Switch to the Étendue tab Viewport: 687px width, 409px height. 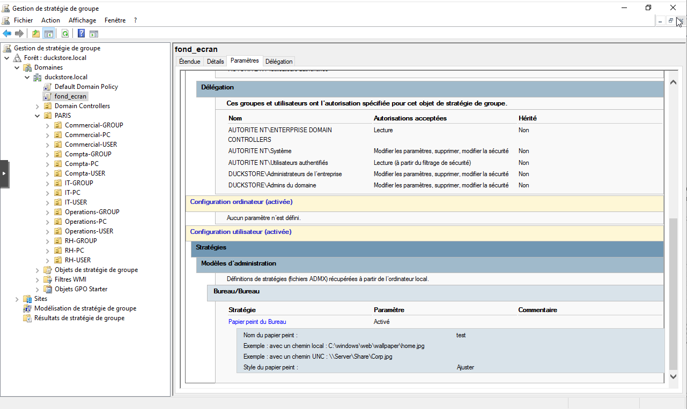click(189, 62)
